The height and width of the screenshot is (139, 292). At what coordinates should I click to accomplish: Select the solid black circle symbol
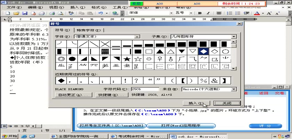coord(72,59)
